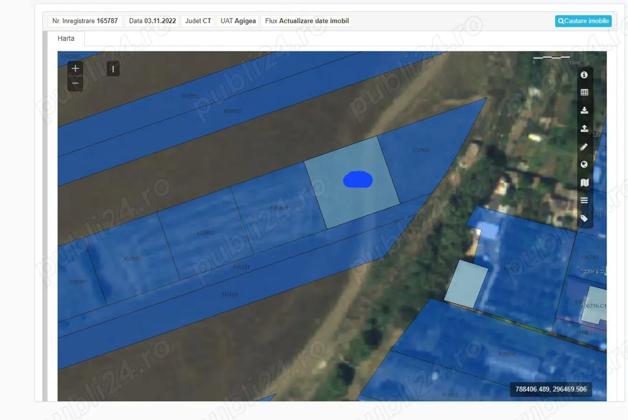Open the folded map basemap icon
628x420 pixels.
584,183
